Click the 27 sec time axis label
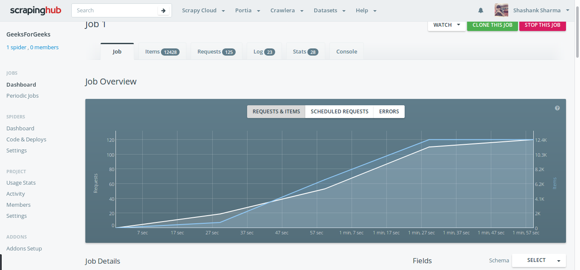580x270 pixels. pos(212,233)
